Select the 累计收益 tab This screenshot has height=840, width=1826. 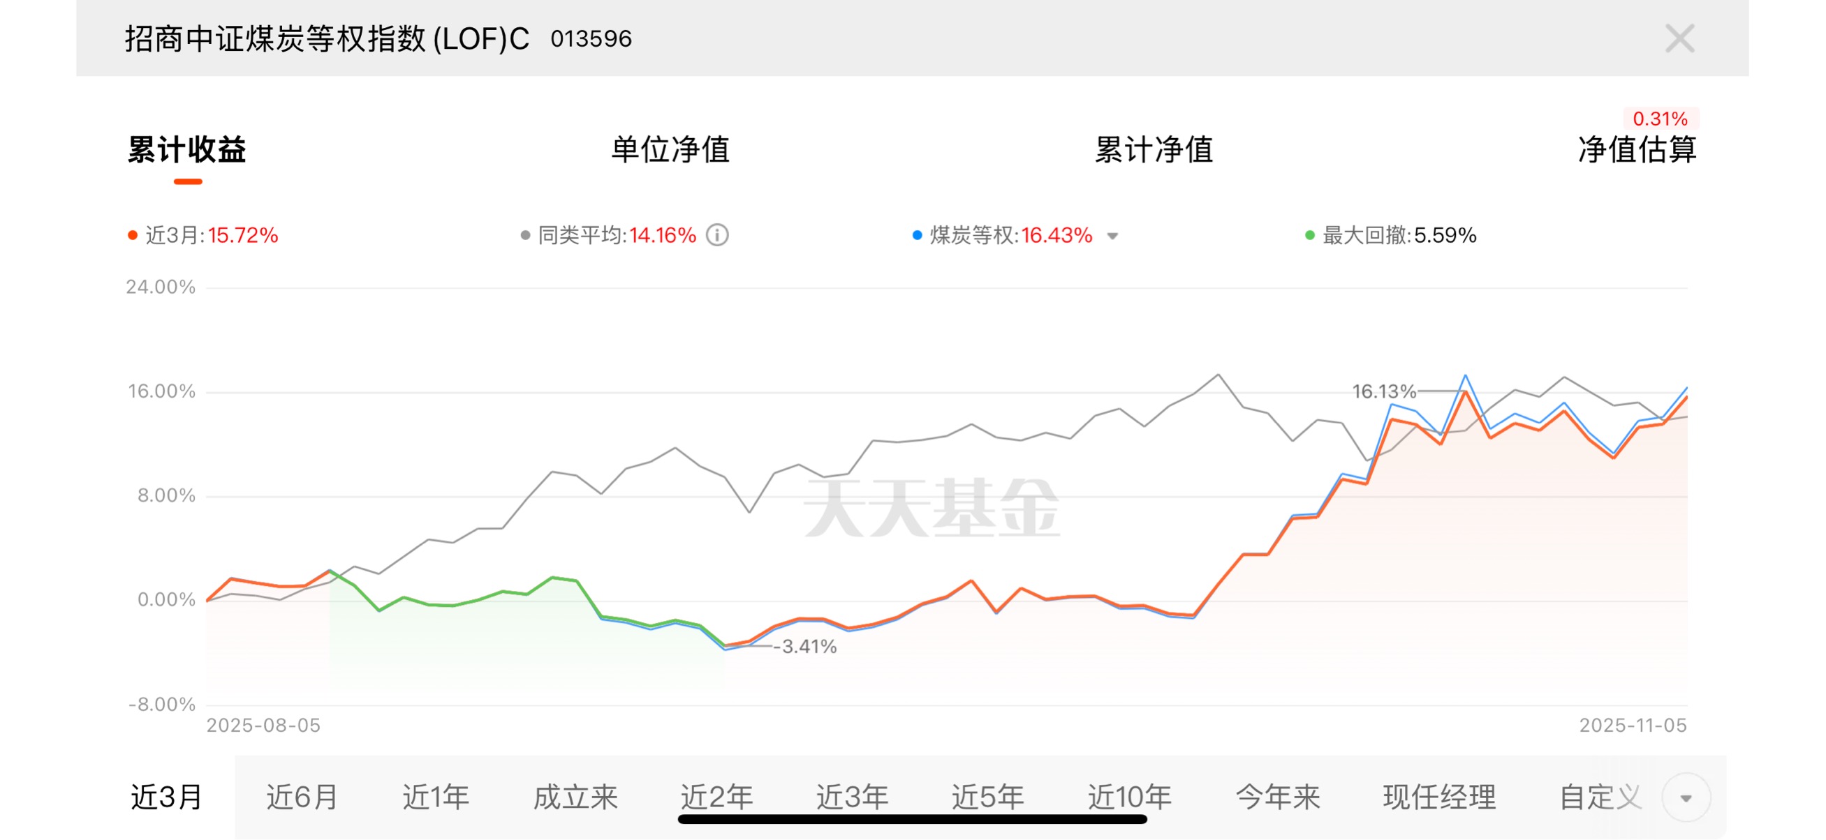[x=187, y=149]
